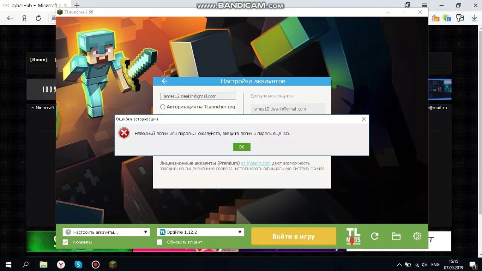Image resolution: width=482 pixels, height=271 pixels.
Task: Click the network icon in system tray
Action: click(x=417, y=265)
